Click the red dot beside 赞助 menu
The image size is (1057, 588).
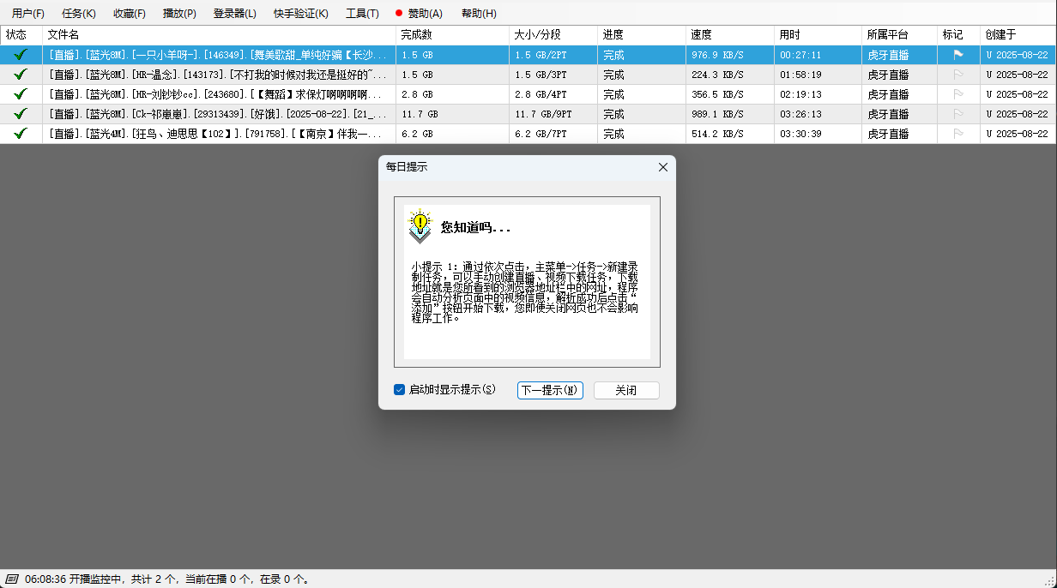coord(399,14)
